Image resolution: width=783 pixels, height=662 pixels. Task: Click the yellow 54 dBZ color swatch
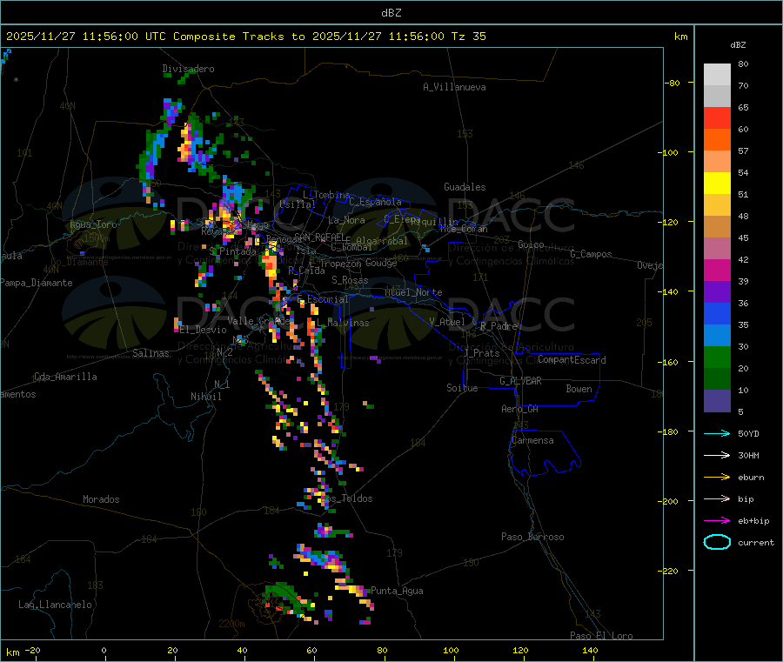pyautogui.click(x=717, y=184)
